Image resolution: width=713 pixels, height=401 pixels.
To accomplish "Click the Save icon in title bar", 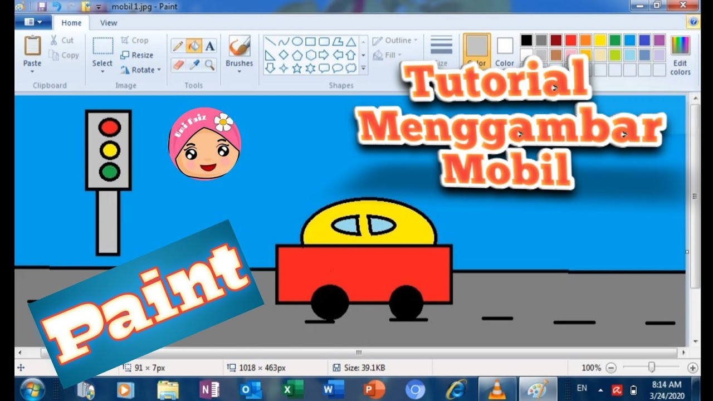I will pyautogui.click(x=42, y=7).
